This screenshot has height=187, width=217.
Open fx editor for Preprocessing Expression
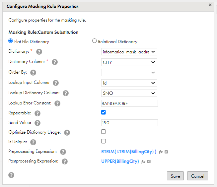coord(161,152)
